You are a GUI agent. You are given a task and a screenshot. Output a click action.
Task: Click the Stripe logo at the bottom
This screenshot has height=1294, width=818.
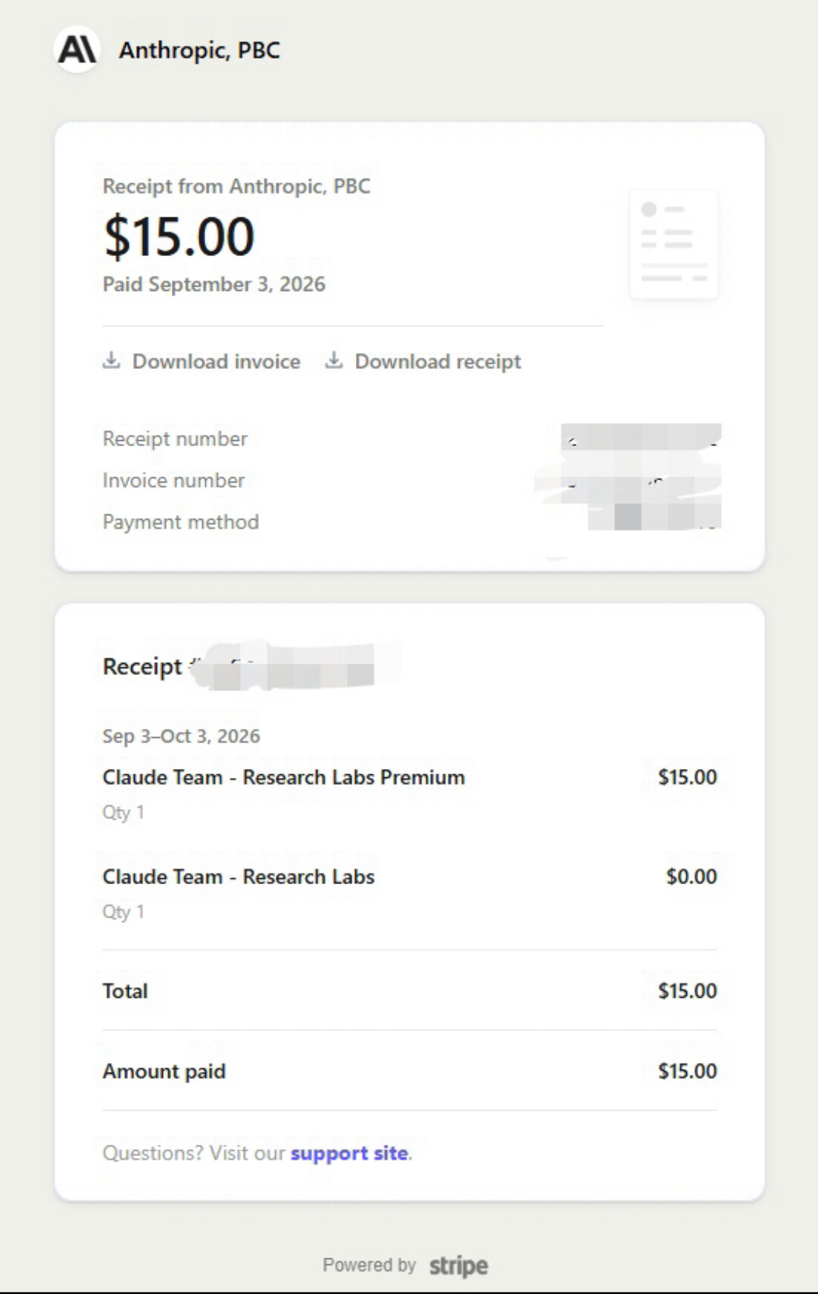[x=458, y=1265]
